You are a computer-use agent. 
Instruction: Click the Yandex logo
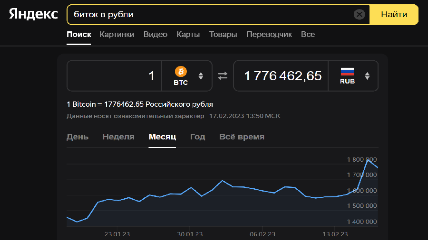click(x=33, y=14)
